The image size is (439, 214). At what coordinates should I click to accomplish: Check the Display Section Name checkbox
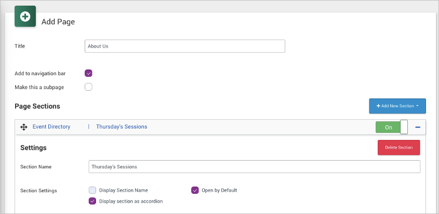92,190
